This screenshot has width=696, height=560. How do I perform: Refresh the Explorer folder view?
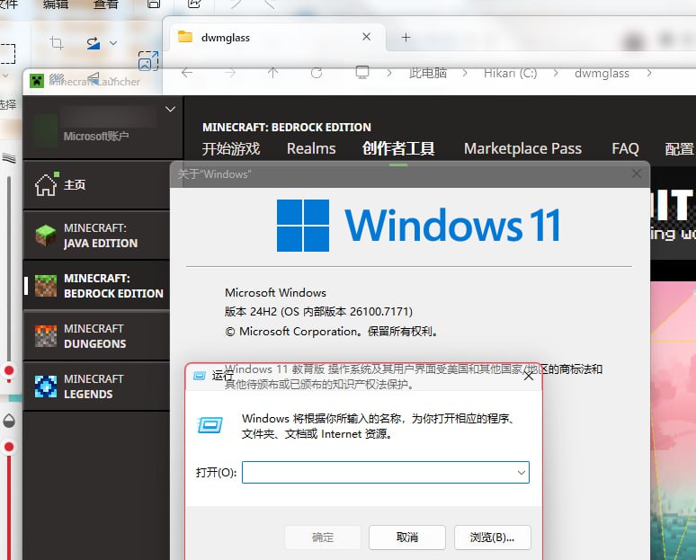coord(316,72)
